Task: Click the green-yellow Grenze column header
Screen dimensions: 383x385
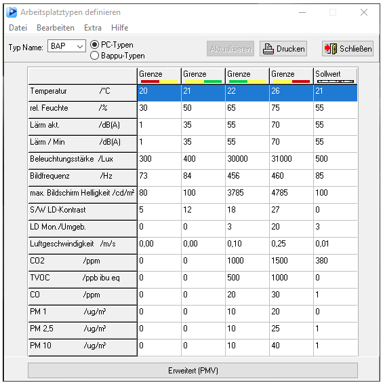Action: (247, 76)
